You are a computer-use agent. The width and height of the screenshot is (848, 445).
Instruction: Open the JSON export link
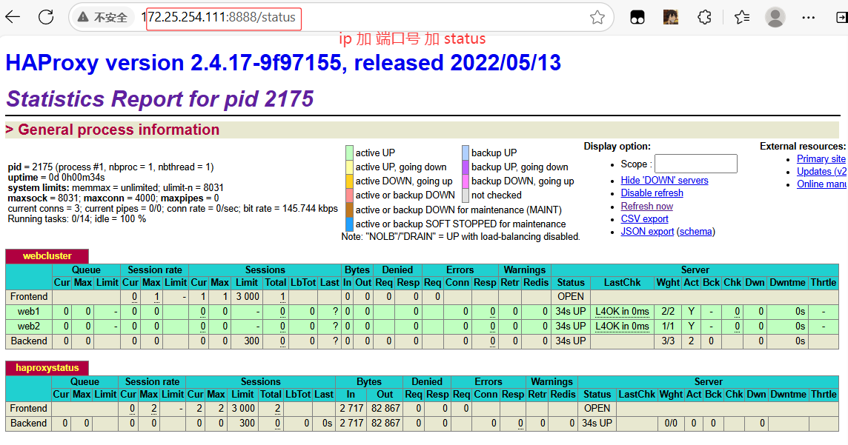[x=647, y=231]
